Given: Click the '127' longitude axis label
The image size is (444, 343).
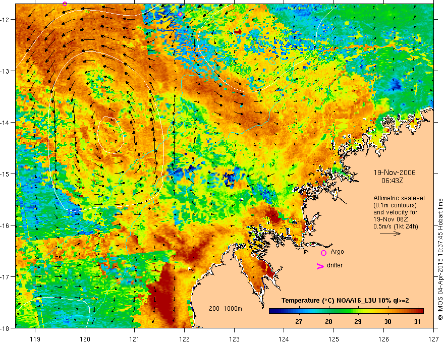Looking at the screenshot, I should pyautogui.click(x=433, y=339).
